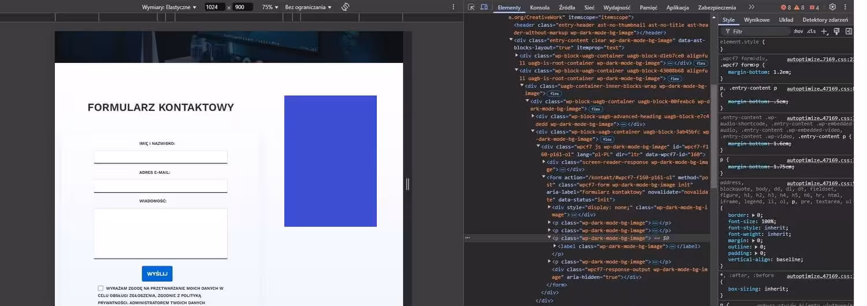Click the IMIĘ I NAZWISKO input field
The height and width of the screenshot is (306, 867).
coord(161,157)
